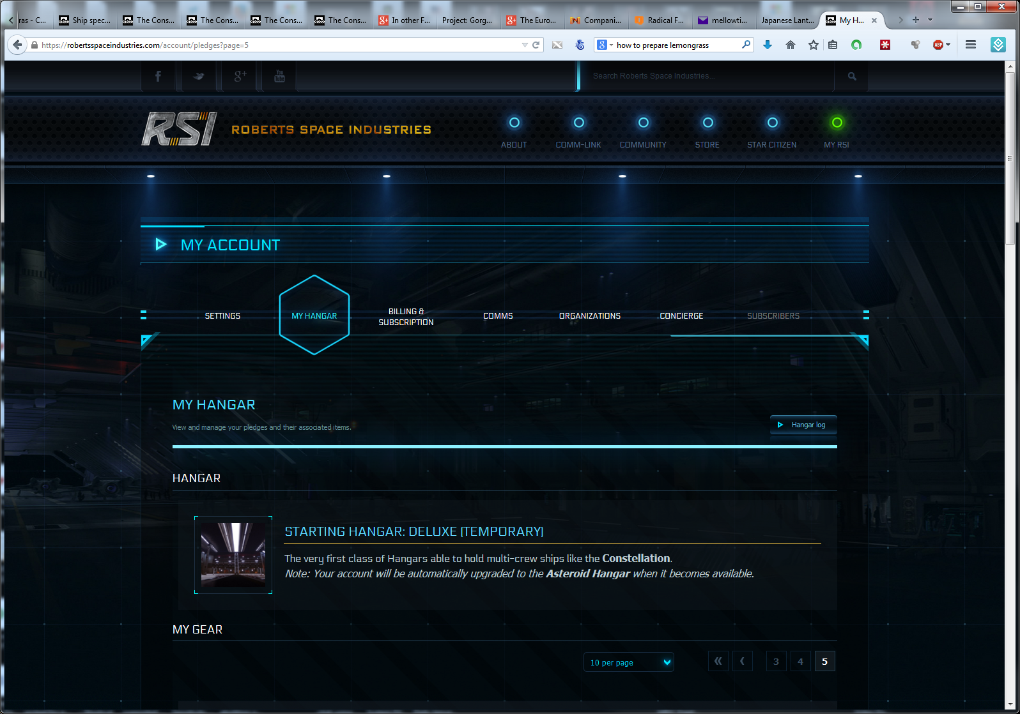Open the list all tabs dropdown

pyautogui.click(x=930, y=20)
